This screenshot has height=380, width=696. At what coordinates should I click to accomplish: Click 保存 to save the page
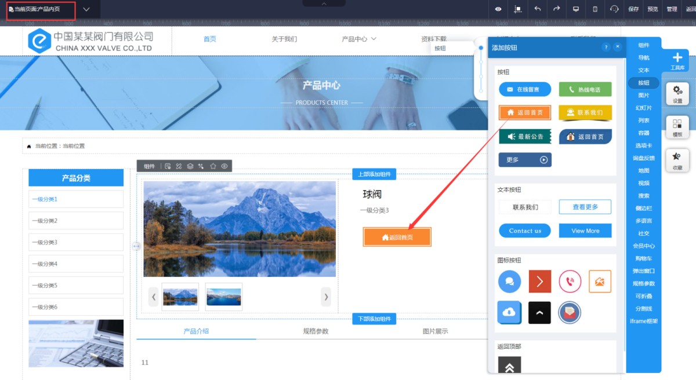click(633, 9)
